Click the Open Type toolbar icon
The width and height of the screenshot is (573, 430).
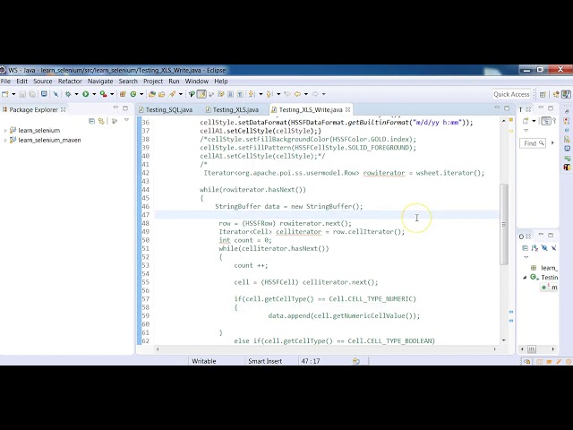click(152, 94)
